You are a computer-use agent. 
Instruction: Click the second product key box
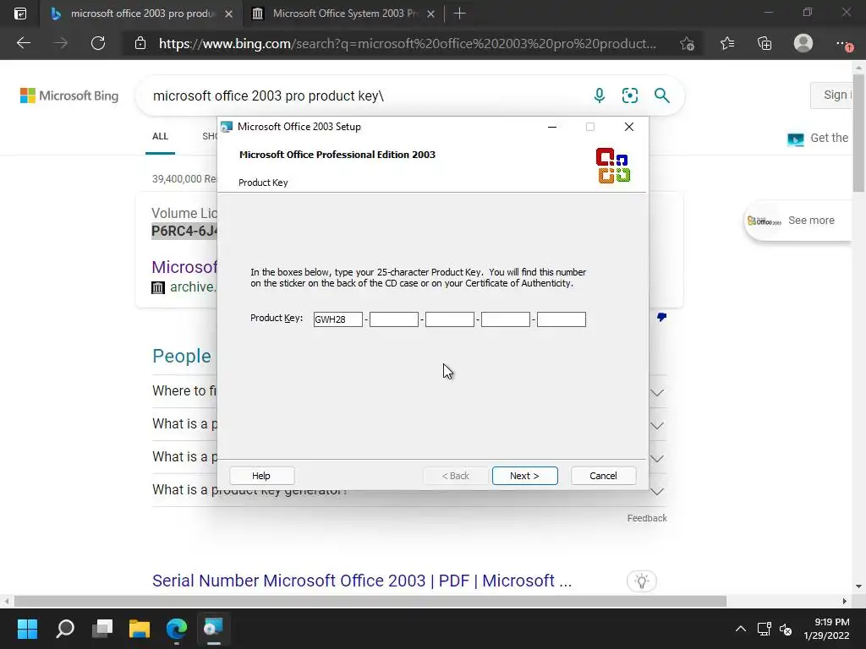[394, 319]
